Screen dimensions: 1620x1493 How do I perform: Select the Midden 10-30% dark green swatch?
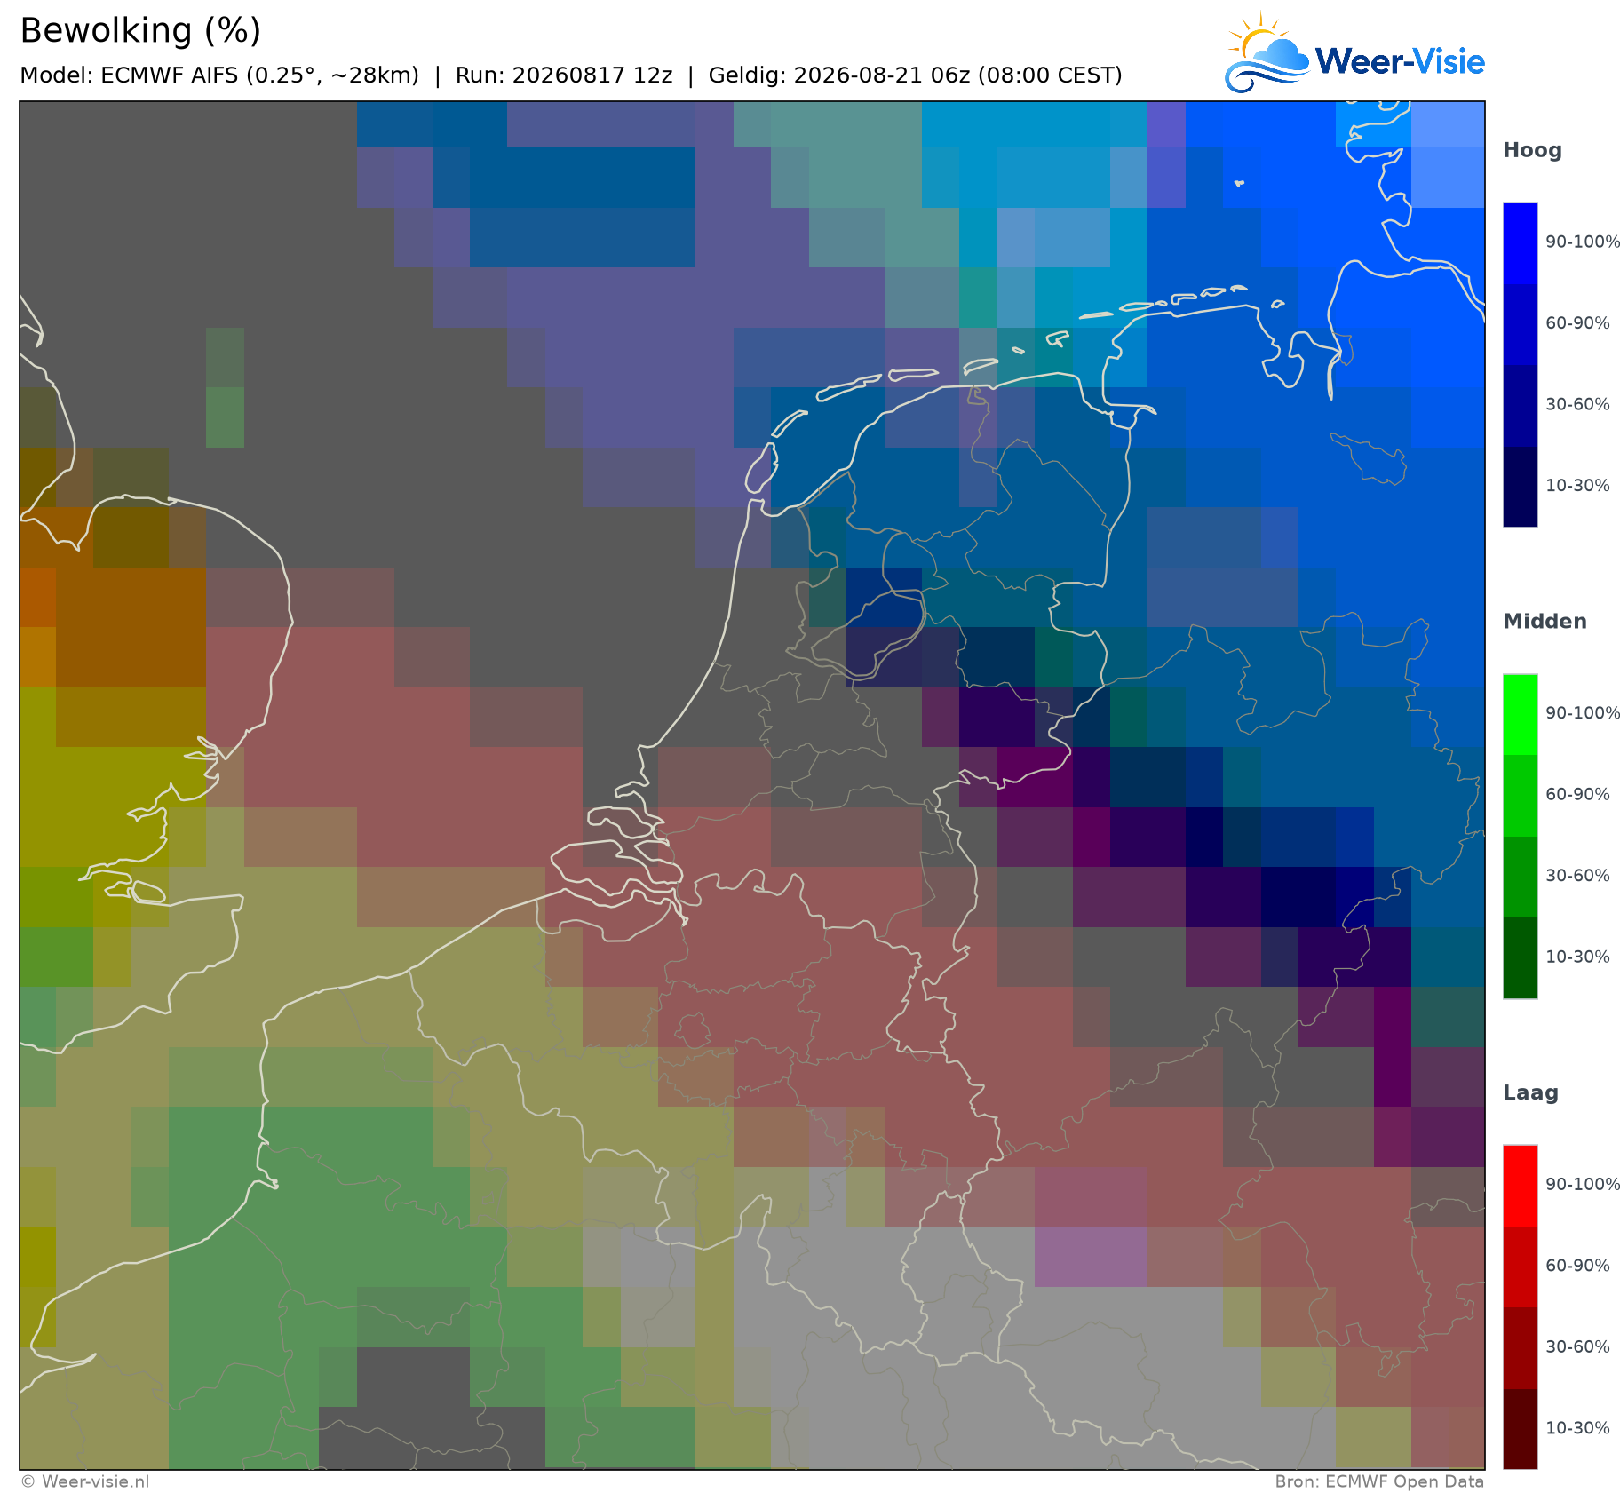[1520, 958]
